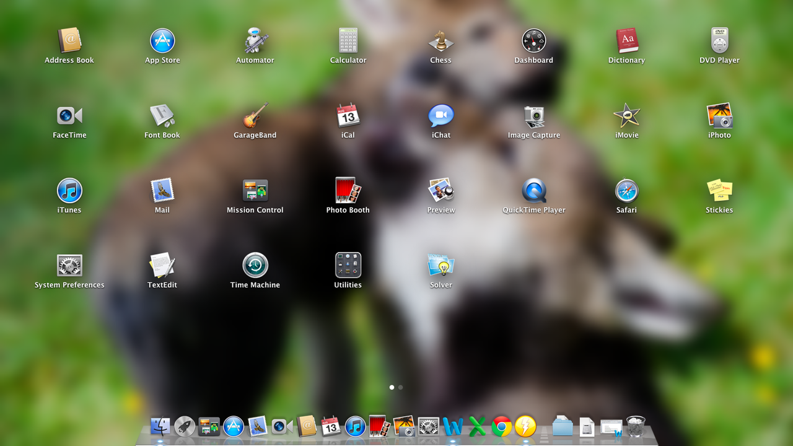Open QuickTime Player
This screenshot has height=446, width=793.
coord(534,191)
